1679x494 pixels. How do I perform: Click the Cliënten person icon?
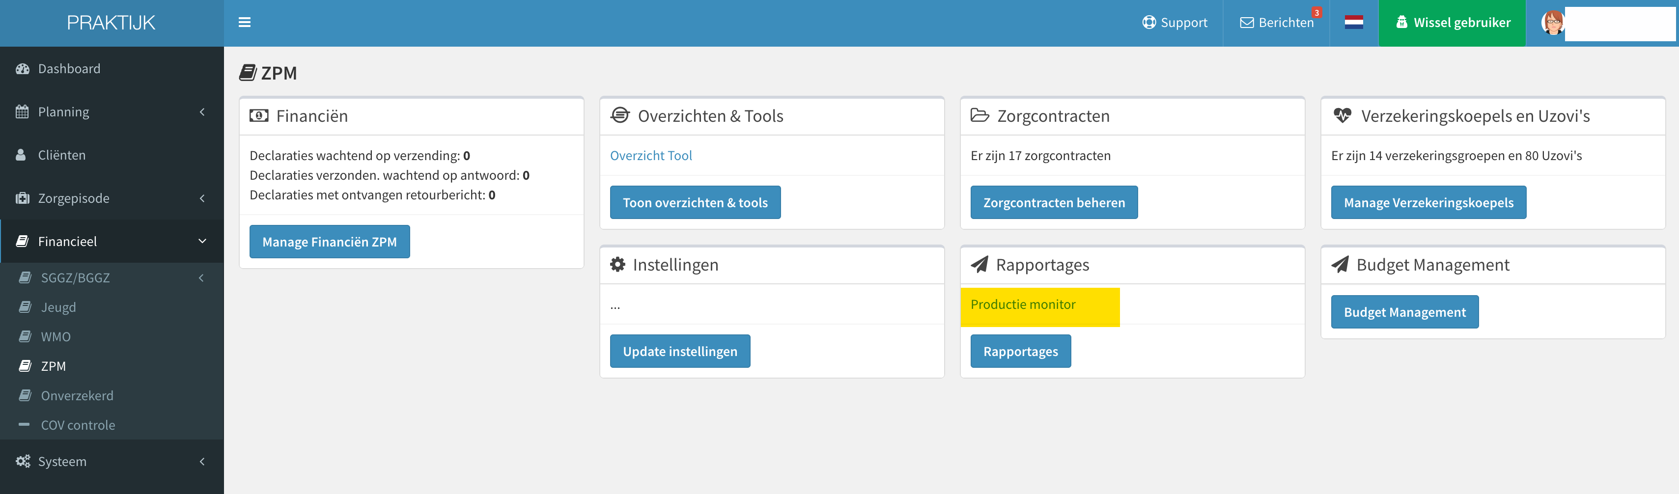[21, 155]
